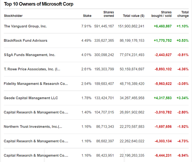The width and height of the screenshot is (192, 162).
Task: Open SSgA Funds Management, Inc. entry
Action: [30, 55]
